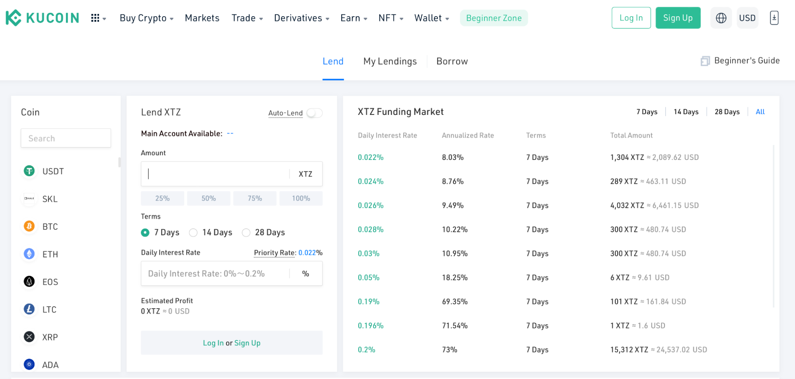
Task: Select the 28 Days term radio button
Action: [x=246, y=233]
